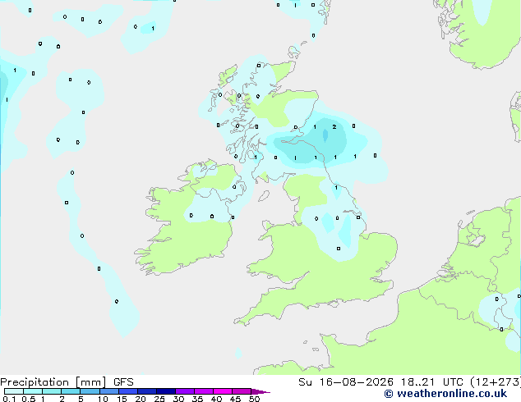Screen dimensions: 521x402
Task: Click the 20–25 mm legend color box
Action: 147,391
